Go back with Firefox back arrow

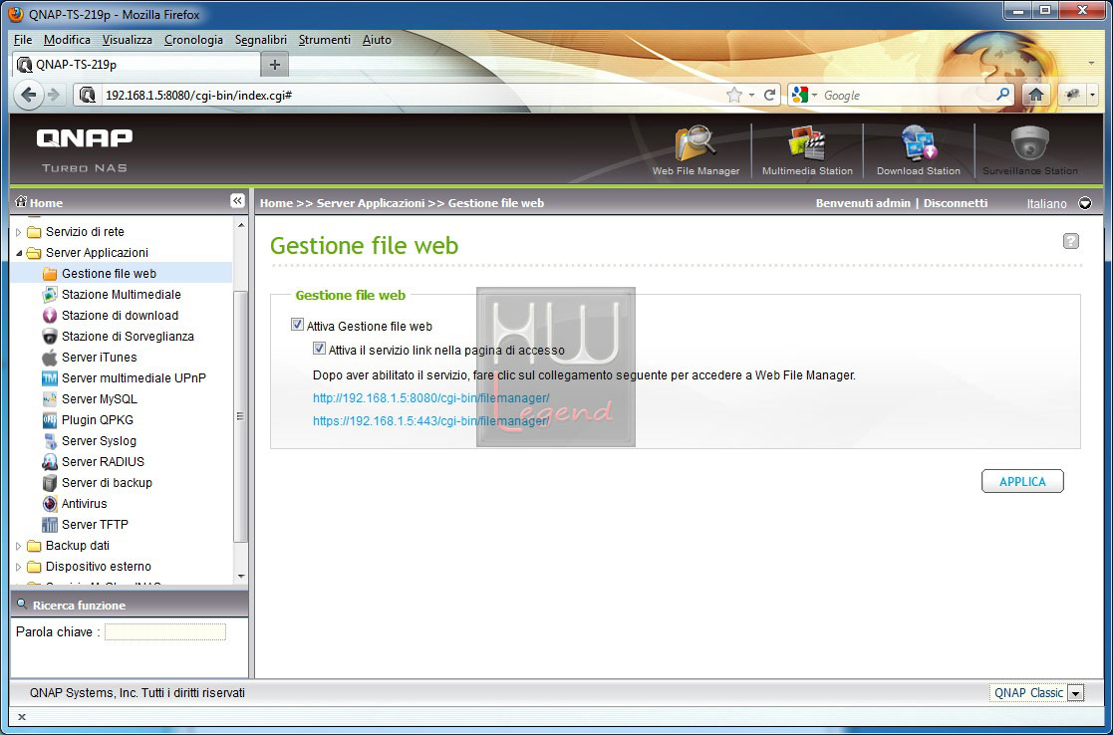coord(28,95)
